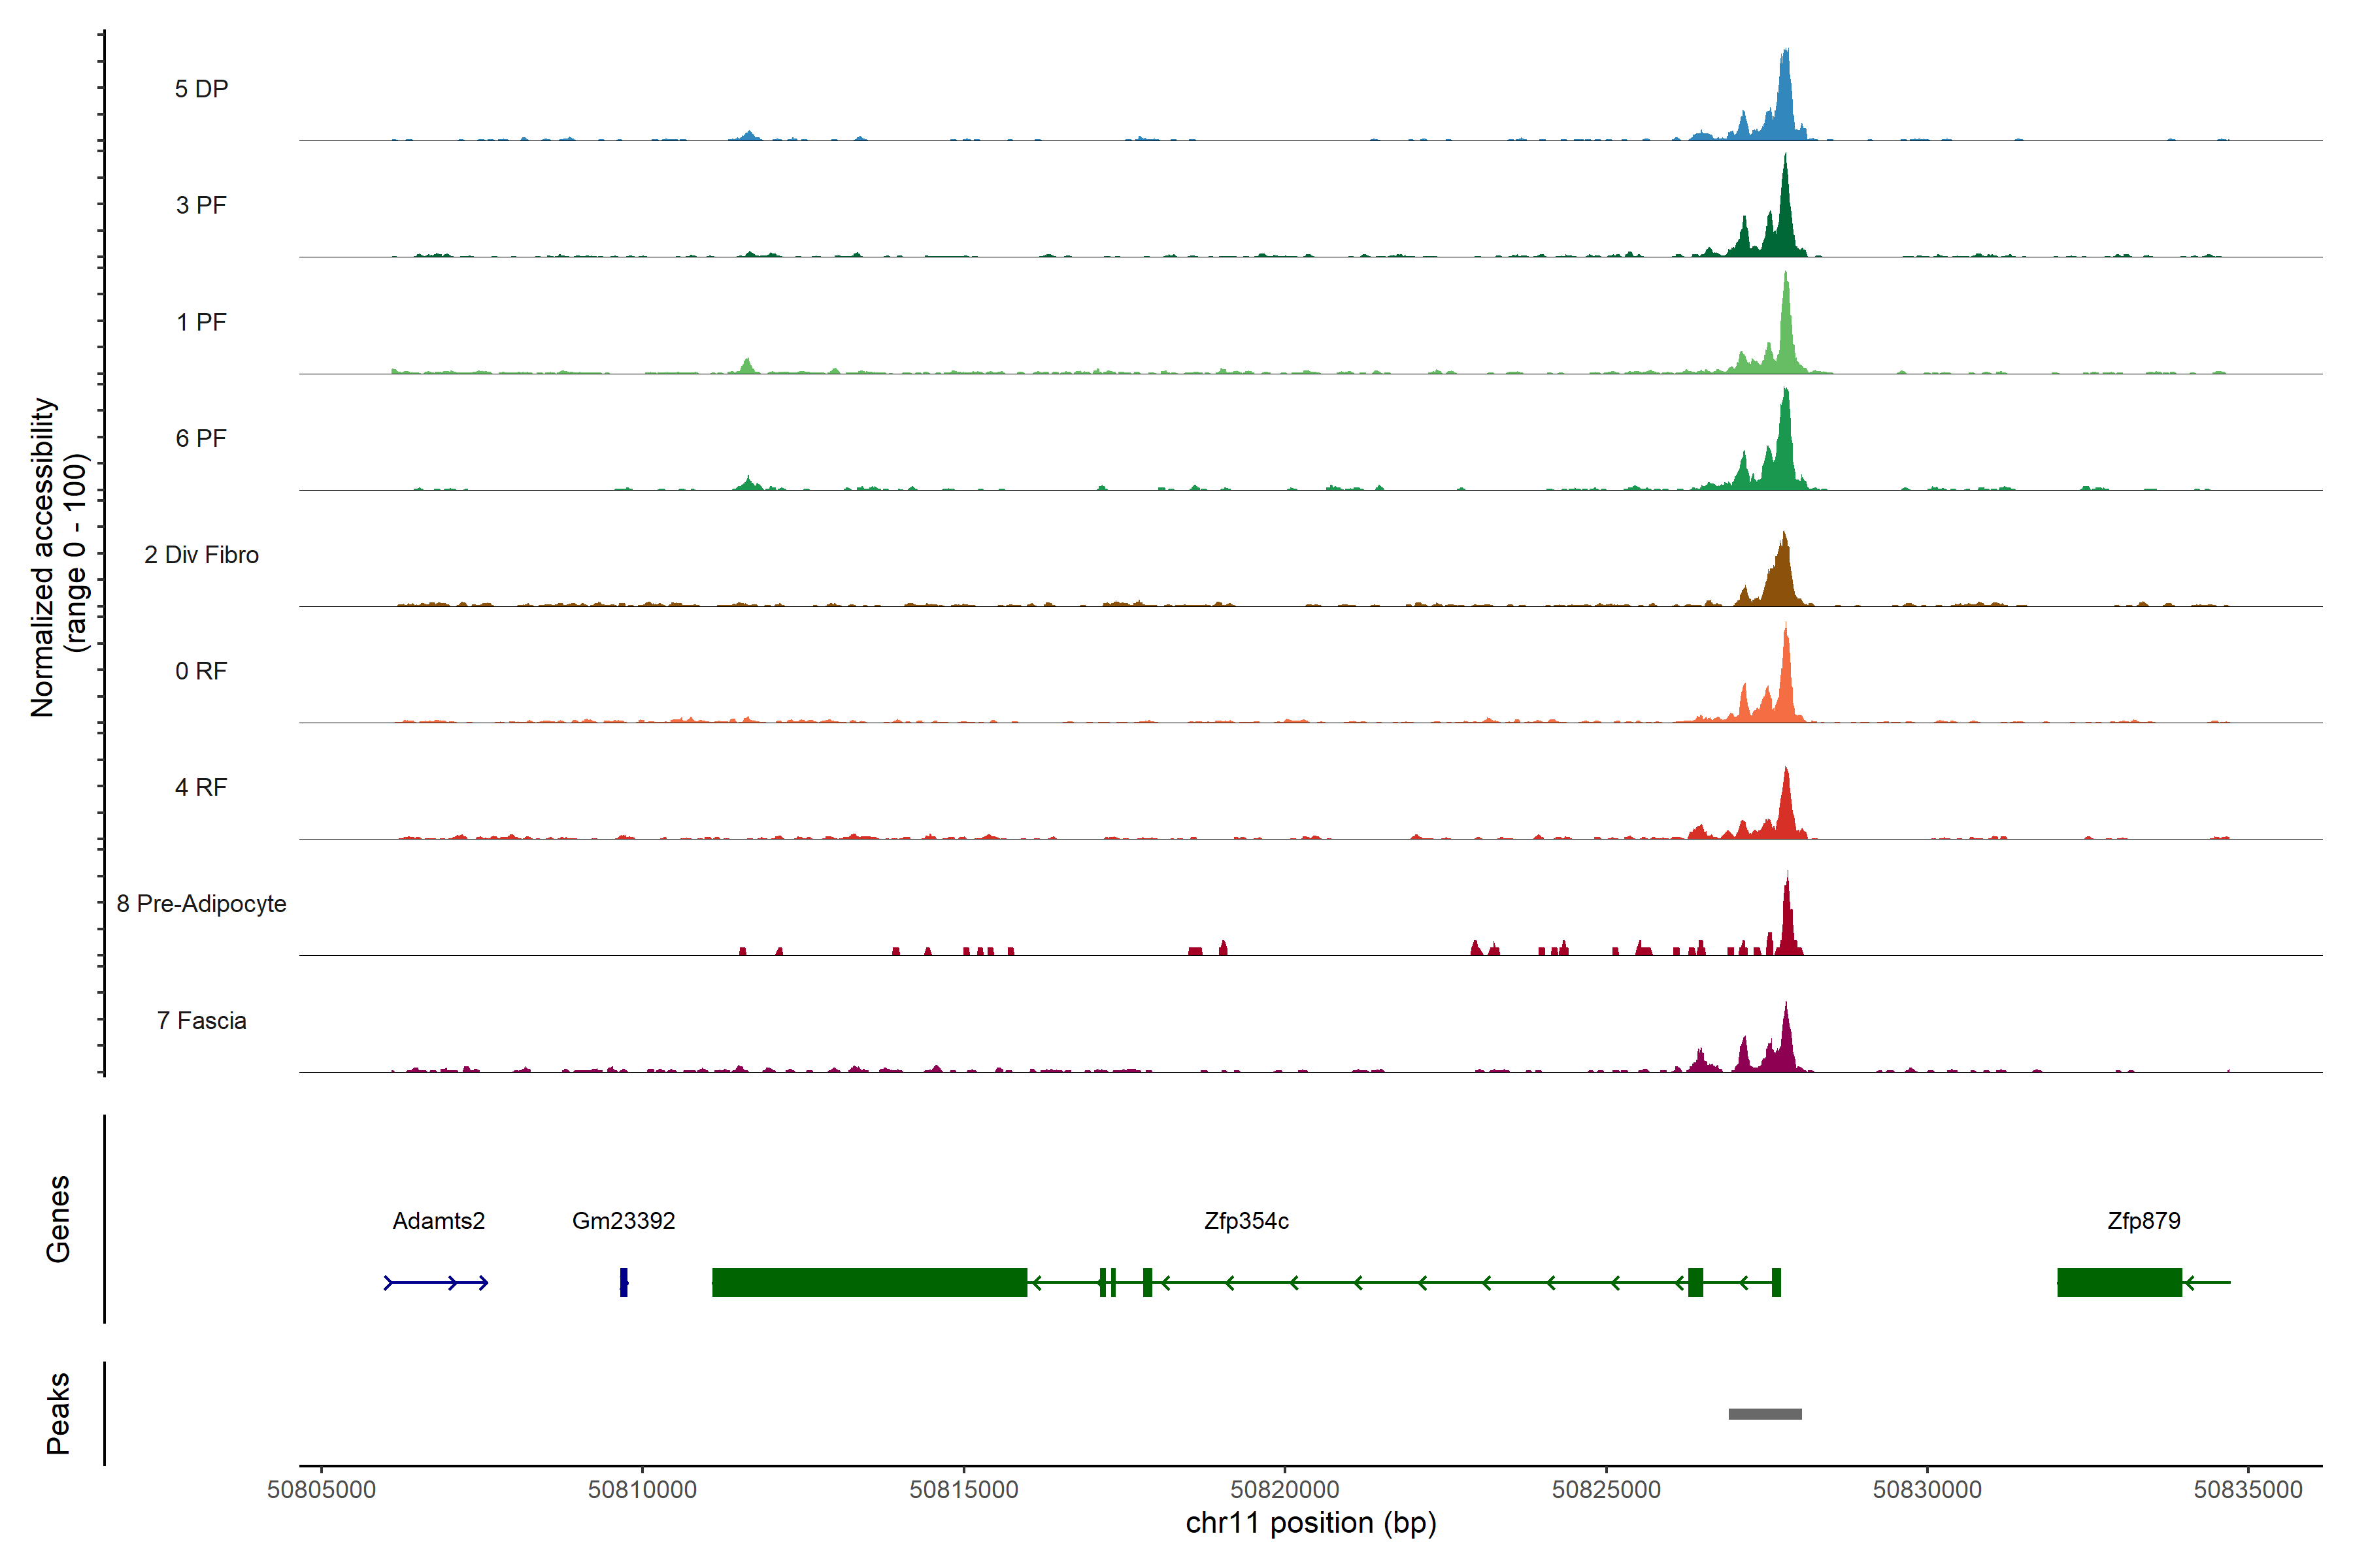Click the Gm23392 gene label
This screenshot has height=1568, width=2353.
point(624,1221)
